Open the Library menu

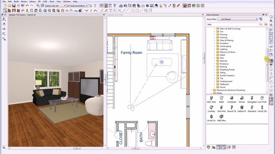pos(33,1)
